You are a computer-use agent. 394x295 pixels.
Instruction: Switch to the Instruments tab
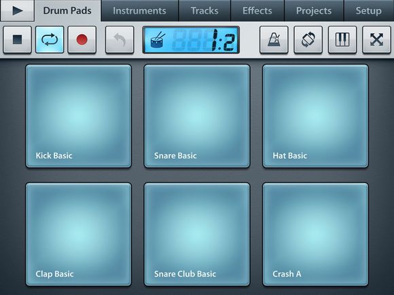coord(139,11)
